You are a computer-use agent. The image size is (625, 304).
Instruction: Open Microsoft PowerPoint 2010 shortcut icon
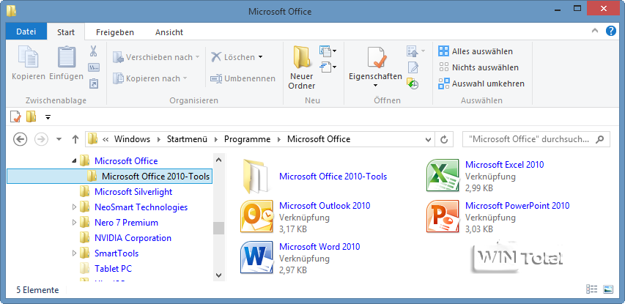[443, 216]
